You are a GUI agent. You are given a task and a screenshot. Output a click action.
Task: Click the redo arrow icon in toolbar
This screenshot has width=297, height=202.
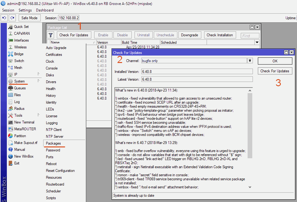coord(12,18)
